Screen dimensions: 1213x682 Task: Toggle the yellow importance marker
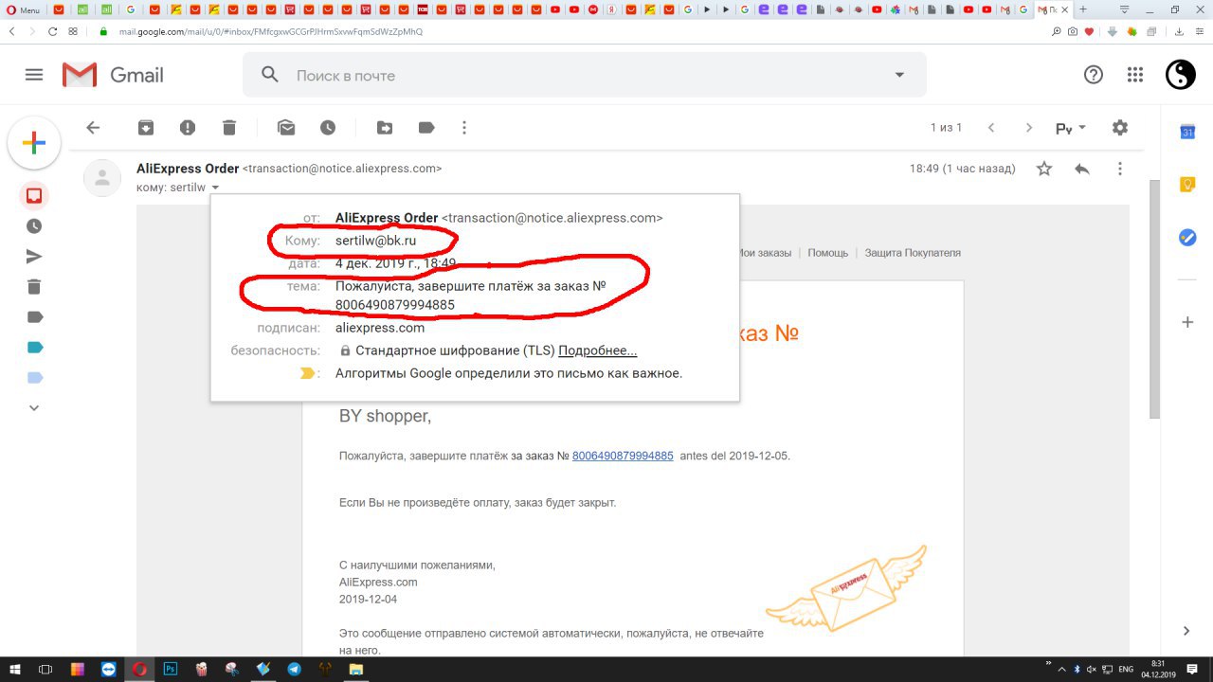(307, 373)
